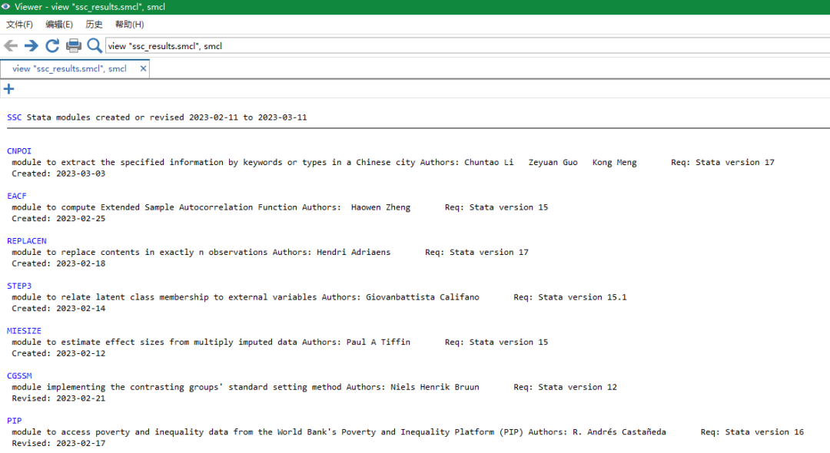The image size is (830, 453).
Task: Click the author name "Haowen Zheng"
Action: (380, 207)
